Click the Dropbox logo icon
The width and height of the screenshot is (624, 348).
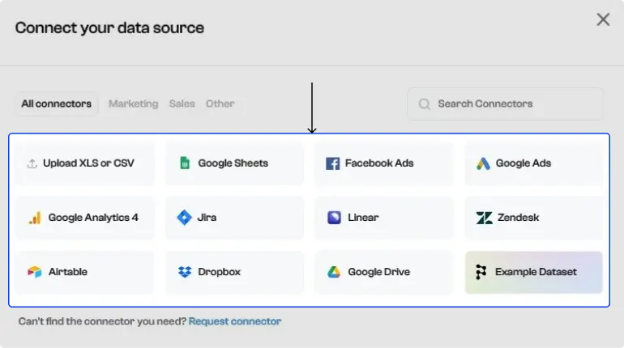(x=185, y=272)
